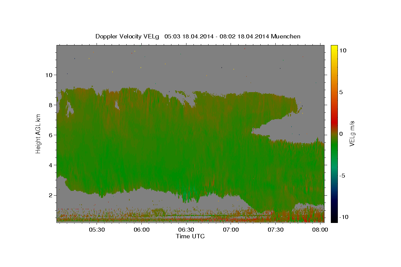Screen dimensions: 401x267
Task: Click the colorbar label 10
Action: click(x=343, y=50)
